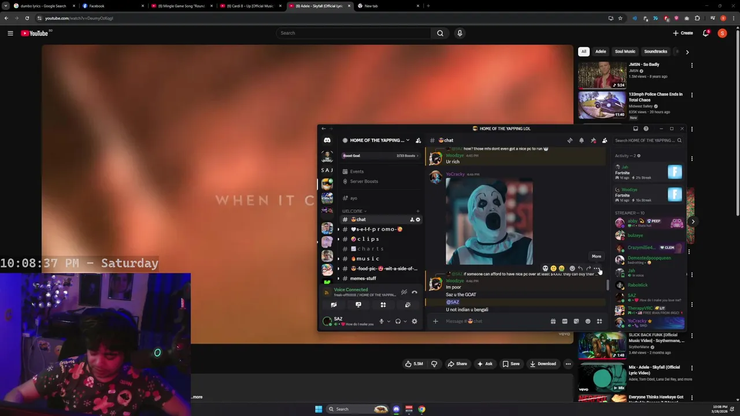Mute microphone in Discord user panel
Screen dimensions: 740x416
click(381, 321)
